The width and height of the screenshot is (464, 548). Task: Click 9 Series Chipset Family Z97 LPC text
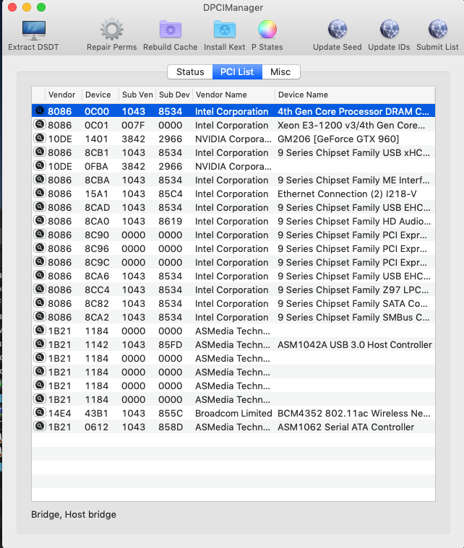[x=353, y=290]
